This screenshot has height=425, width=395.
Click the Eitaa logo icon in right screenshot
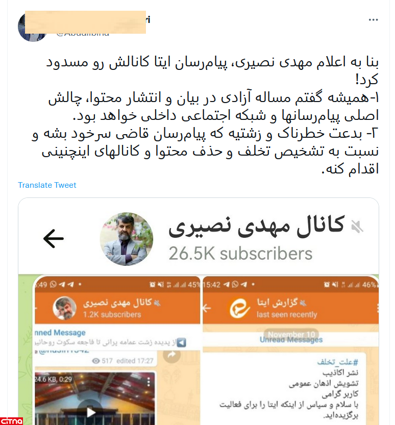[240, 308]
